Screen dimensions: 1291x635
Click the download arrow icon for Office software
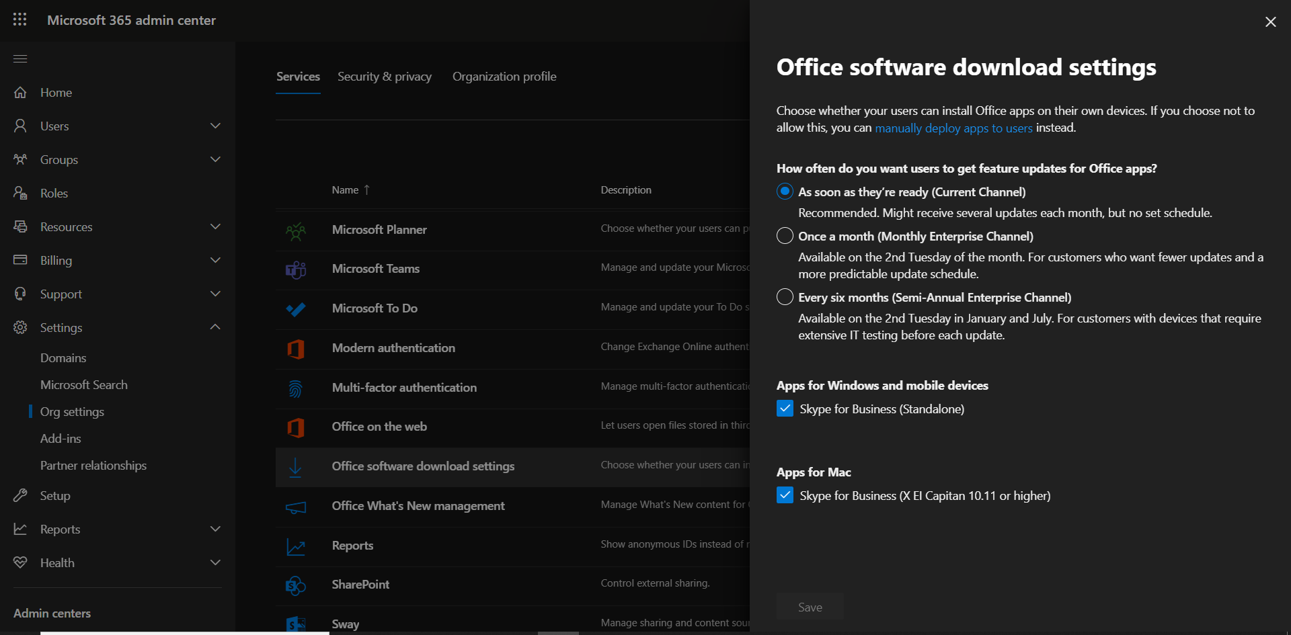pyautogui.click(x=295, y=467)
